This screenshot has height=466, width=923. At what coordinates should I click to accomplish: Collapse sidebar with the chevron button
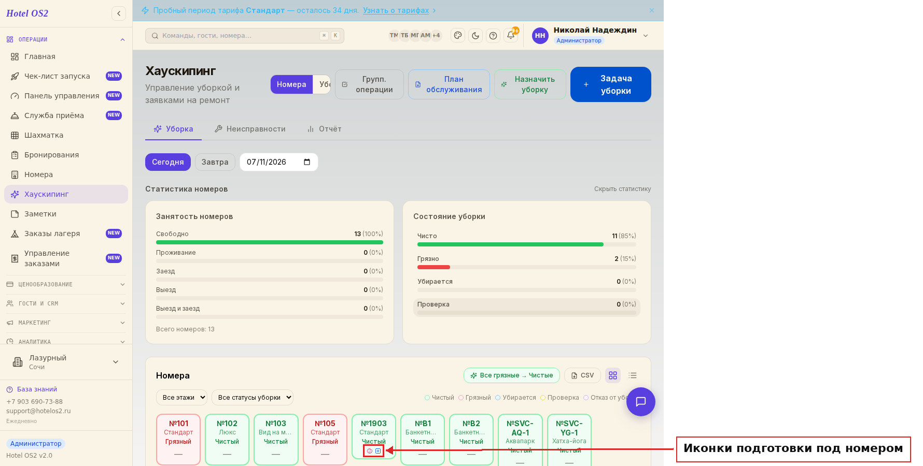pyautogui.click(x=119, y=13)
